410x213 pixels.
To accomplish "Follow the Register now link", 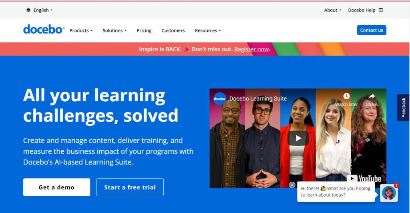I will pos(251,49).
